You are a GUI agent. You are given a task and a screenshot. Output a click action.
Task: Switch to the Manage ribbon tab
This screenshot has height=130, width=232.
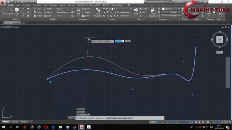pos(53,5)
